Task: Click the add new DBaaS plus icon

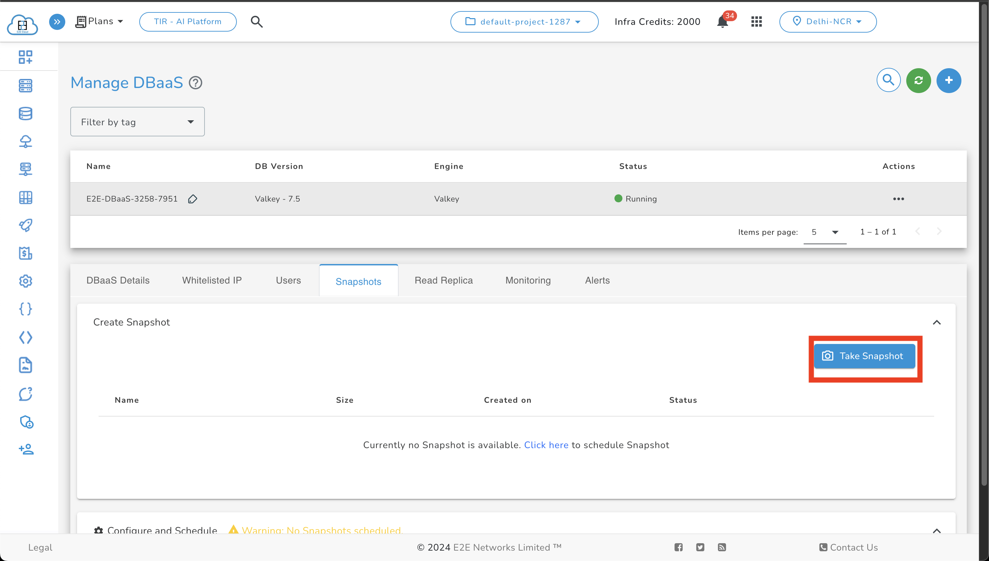Action: 949,80
